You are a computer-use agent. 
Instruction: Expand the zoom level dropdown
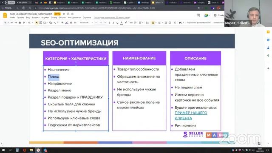(32, 23)
